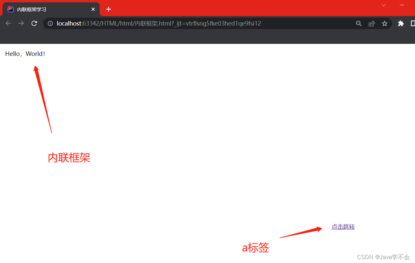The image size is (415, 263).
Task: Click the browser back arrow
Action: point(8,23)
